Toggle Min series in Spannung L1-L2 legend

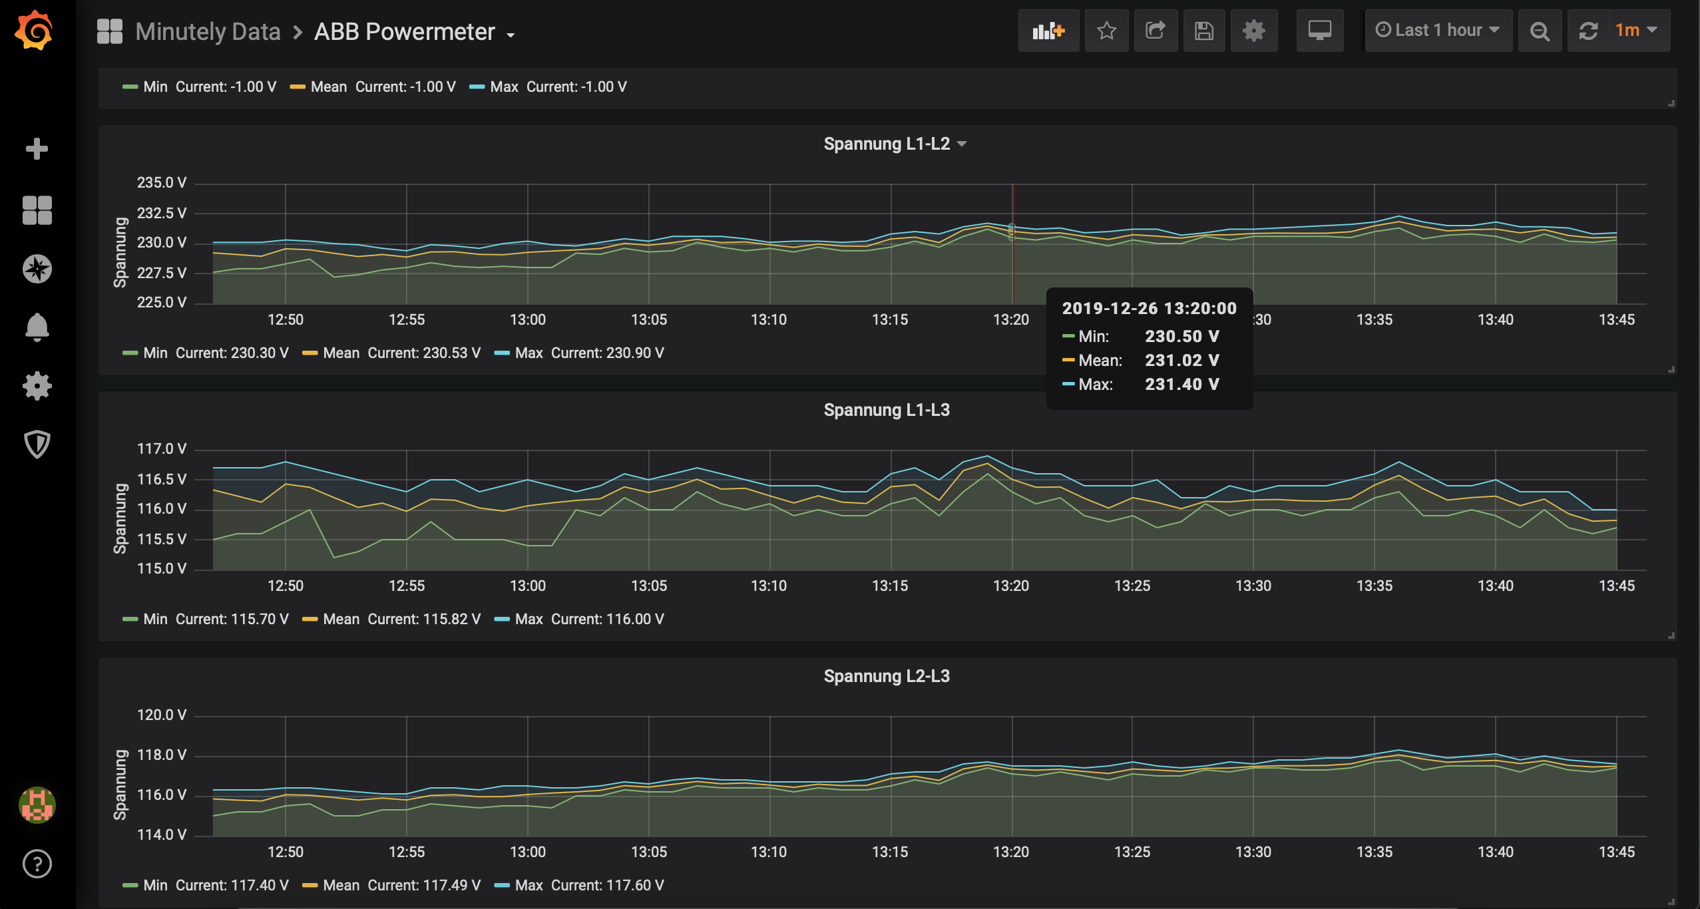(155, 353)
